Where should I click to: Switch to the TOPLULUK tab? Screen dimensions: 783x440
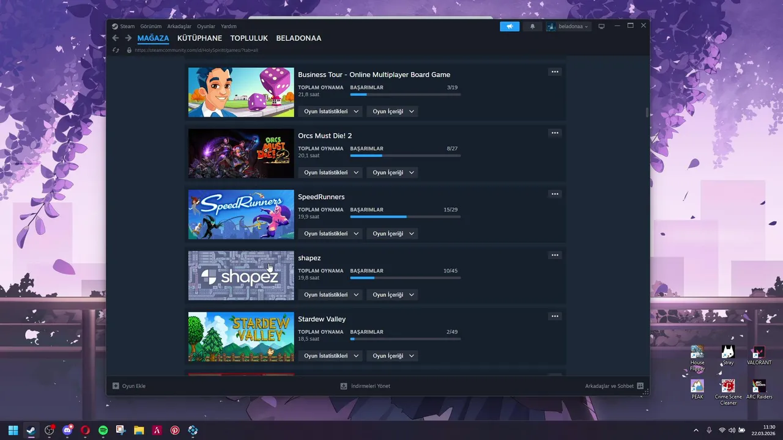pyautogui.click(x=249, y=38)
